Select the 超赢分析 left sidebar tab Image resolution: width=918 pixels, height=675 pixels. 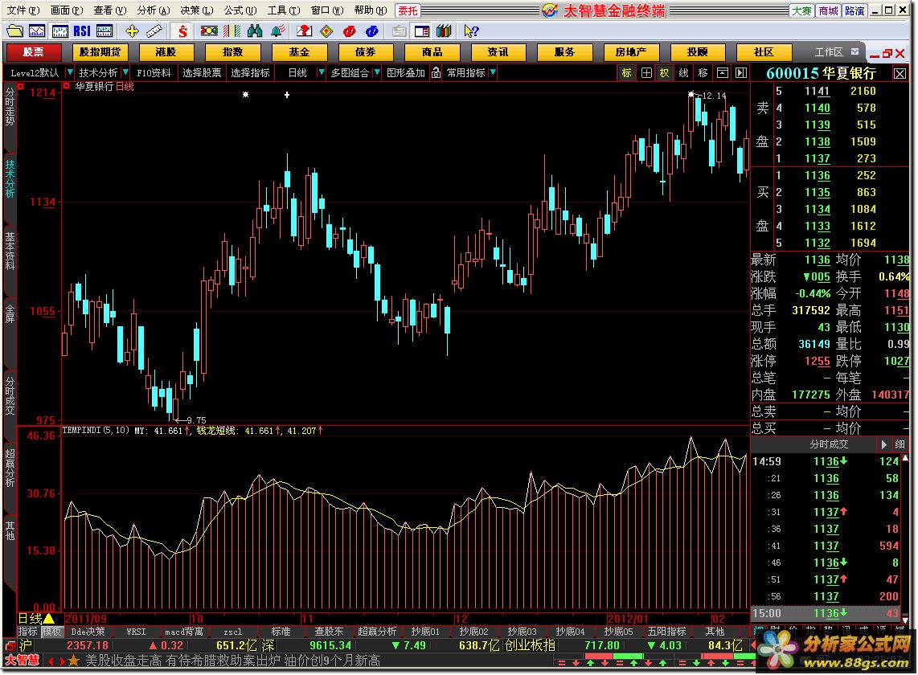(10, 468)
